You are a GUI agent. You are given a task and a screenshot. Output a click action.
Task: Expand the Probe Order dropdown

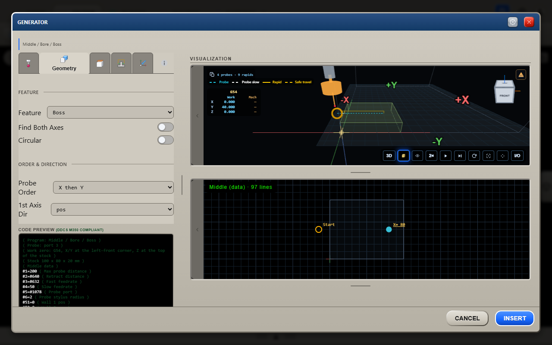[x=113, y=188]
